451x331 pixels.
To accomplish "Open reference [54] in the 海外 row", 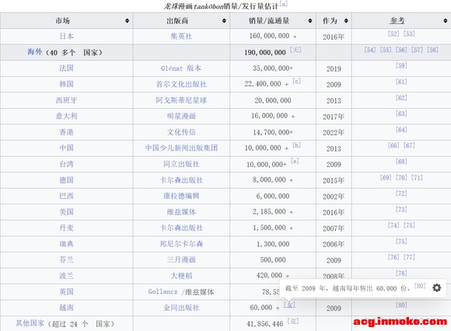I will (370, 50).
